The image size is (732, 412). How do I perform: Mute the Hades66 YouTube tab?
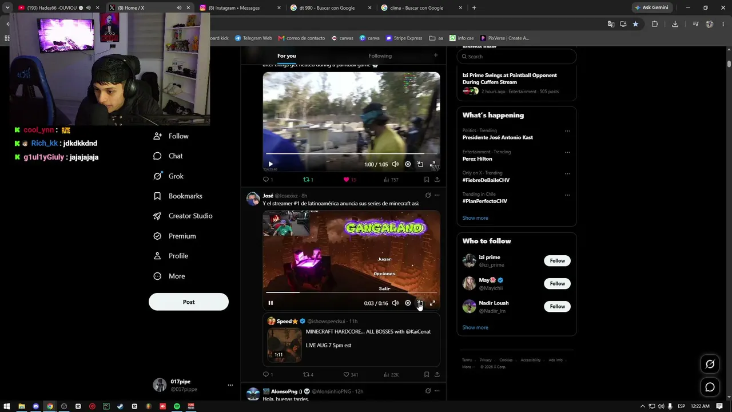[88, 8]
